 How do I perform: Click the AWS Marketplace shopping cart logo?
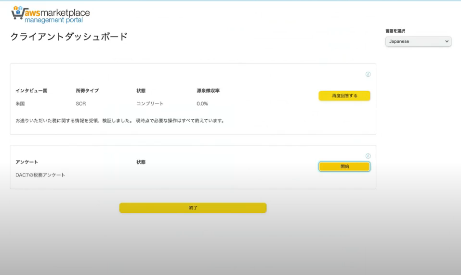pyautogui.click(x=17, y=13)
